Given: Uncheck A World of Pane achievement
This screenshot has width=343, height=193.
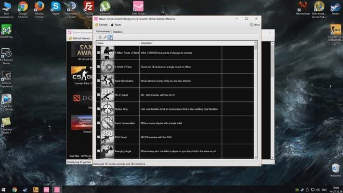Looking at the screenshot, I should 99,66.
